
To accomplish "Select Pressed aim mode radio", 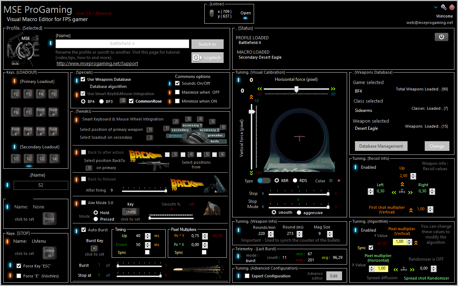I will [96, 219].
